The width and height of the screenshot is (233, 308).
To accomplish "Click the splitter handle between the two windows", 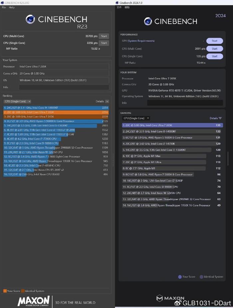I will [113, 160].
